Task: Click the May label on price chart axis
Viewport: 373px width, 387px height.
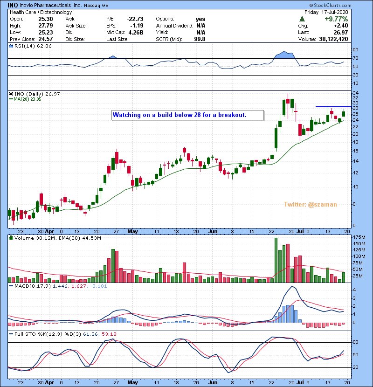Action: tap(132, 232)
